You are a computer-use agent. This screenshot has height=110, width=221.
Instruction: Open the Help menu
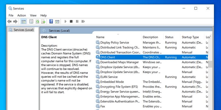coord(43,16)
